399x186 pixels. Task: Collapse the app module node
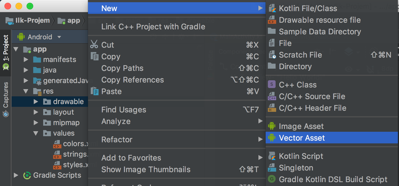click(x=16, y=49)
